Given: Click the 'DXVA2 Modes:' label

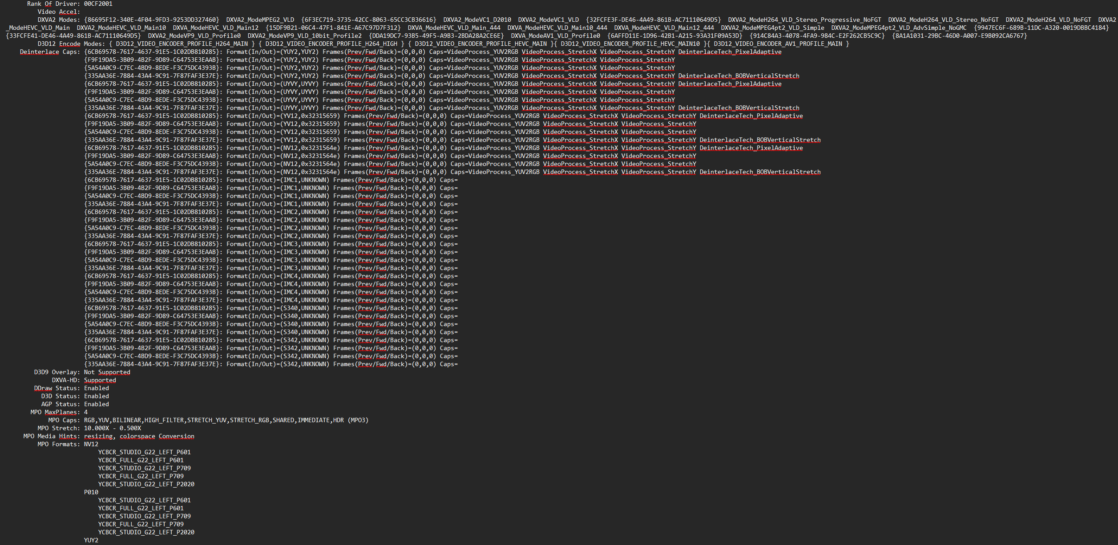Looking at the screenshot, I should click(59, 20).
